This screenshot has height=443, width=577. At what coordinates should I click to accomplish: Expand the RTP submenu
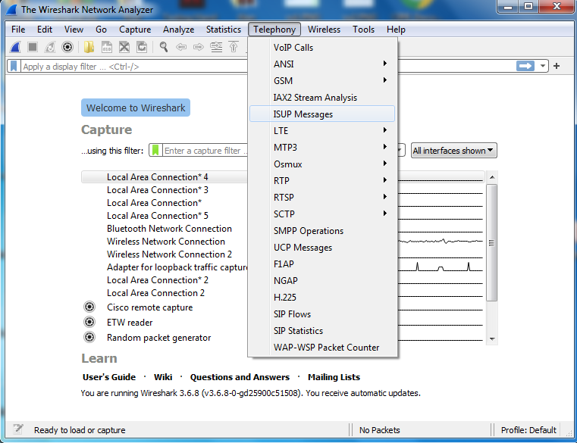point(322,180)
